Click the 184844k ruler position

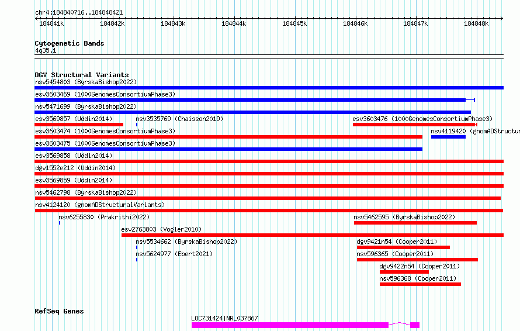234,23
